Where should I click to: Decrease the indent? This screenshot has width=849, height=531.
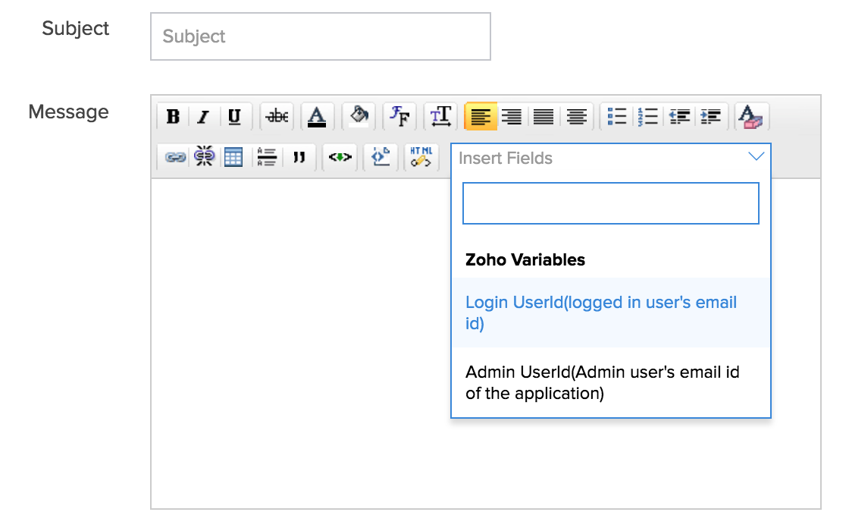pyautogui.click(x=679, y=117)
